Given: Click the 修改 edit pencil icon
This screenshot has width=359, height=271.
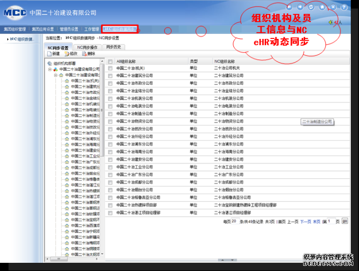Looking at the screenshot, I should pos(67,54).
